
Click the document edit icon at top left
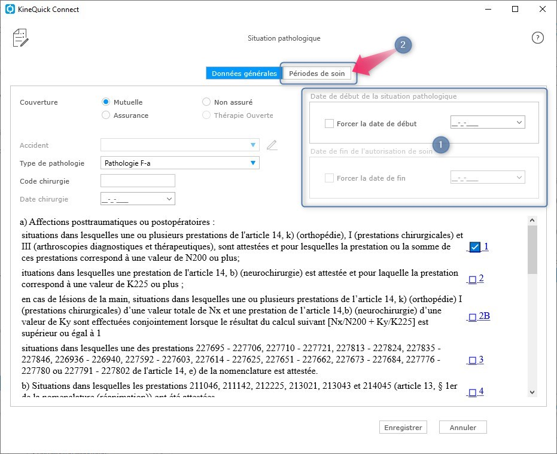20,38
